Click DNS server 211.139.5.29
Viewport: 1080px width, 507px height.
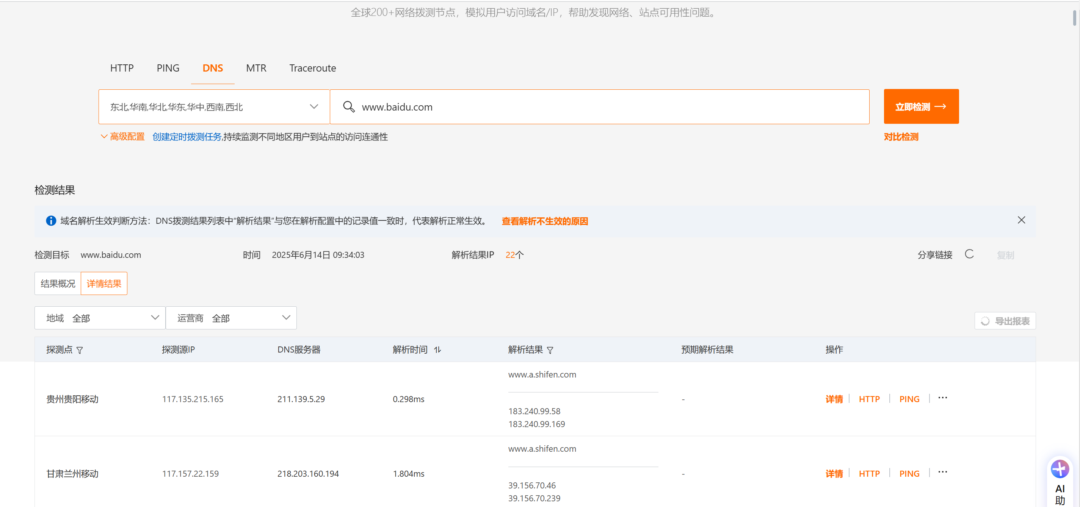[301, 399]
